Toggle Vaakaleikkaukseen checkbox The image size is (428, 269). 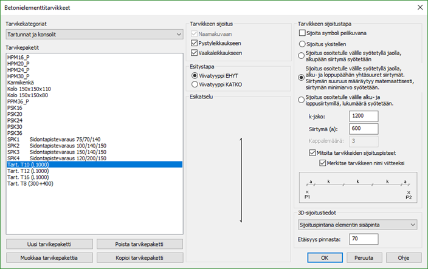195,53
